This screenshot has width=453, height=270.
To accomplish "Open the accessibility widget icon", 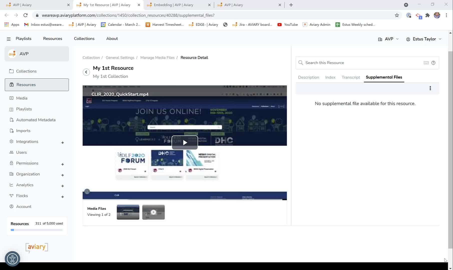I will [12, 259].
